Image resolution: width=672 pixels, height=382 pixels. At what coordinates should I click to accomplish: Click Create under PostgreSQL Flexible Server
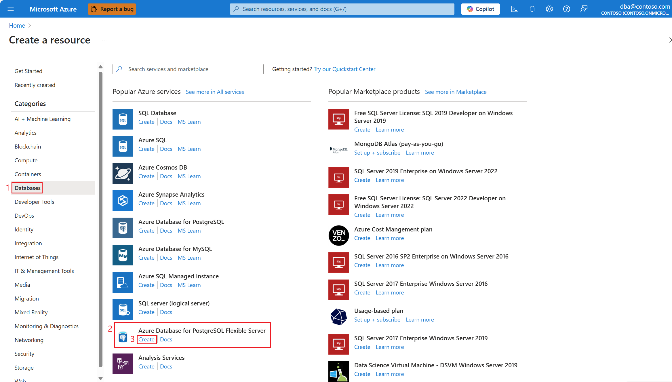[146, 339]
